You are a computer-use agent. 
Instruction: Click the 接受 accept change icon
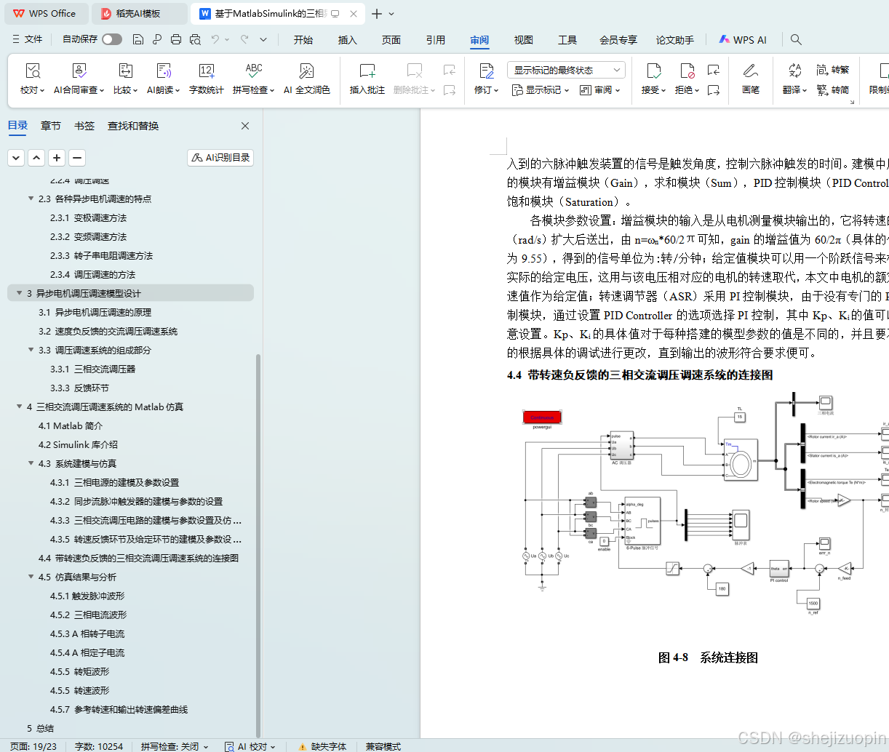[653, 71]
